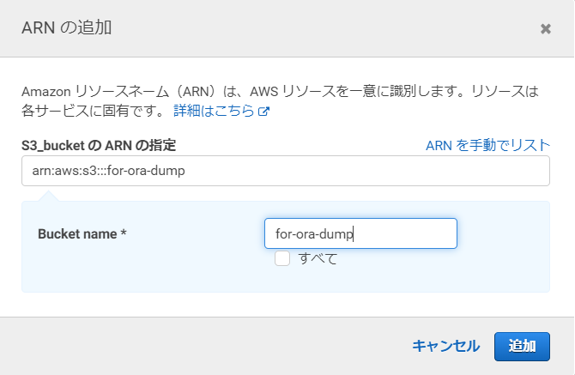The width and height of the screenshot is (575, 375).
Task: Enable the すべて checkbox
Action: point(282,258)
